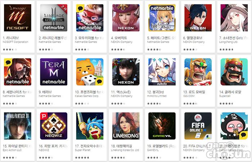Open the Final Fantasy XV icon

click(18, 126)
